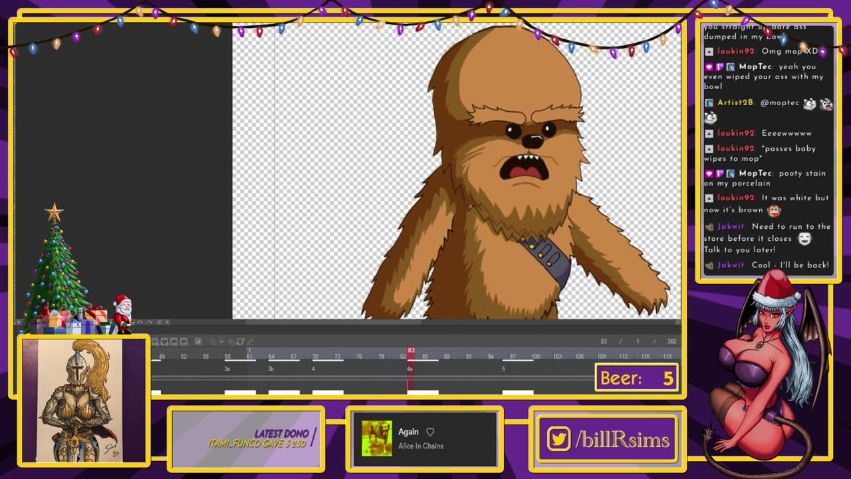The height and width of the screenshot is (479, 851).
Task: Jump to frame 76 on the timeline ruler
Action: 359,357
